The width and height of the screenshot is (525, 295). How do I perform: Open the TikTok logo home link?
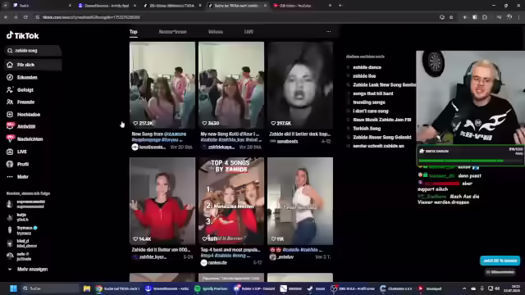tap(22, 35)
